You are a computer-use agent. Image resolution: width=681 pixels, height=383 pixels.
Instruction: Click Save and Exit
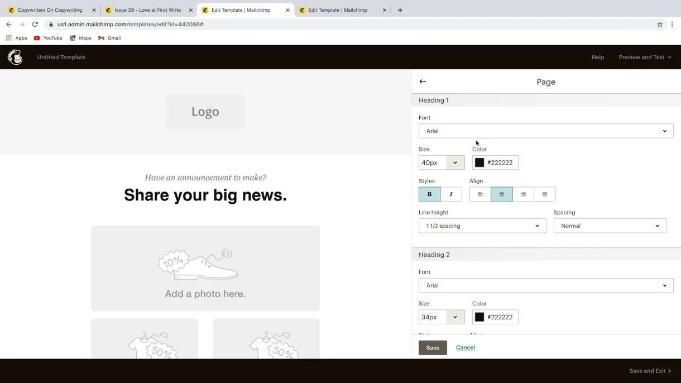click(650, 371)
